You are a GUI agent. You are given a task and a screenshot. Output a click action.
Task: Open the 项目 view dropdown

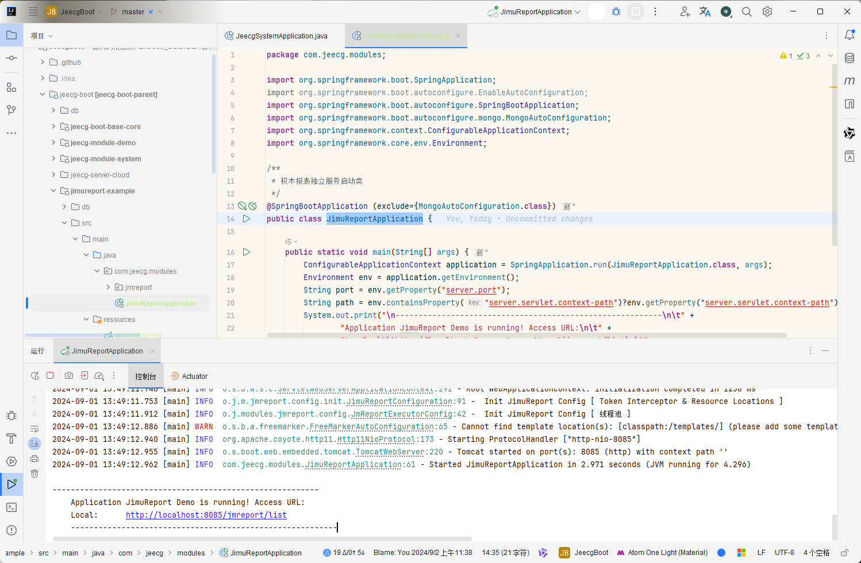(x=42, y=36)
